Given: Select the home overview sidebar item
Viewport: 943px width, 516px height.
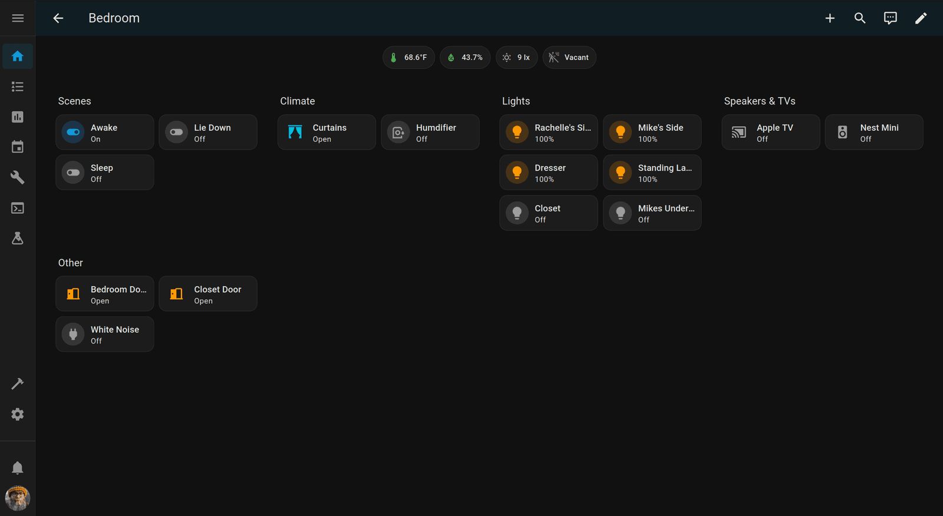Looking at the screenshot, I should (18, 57).
